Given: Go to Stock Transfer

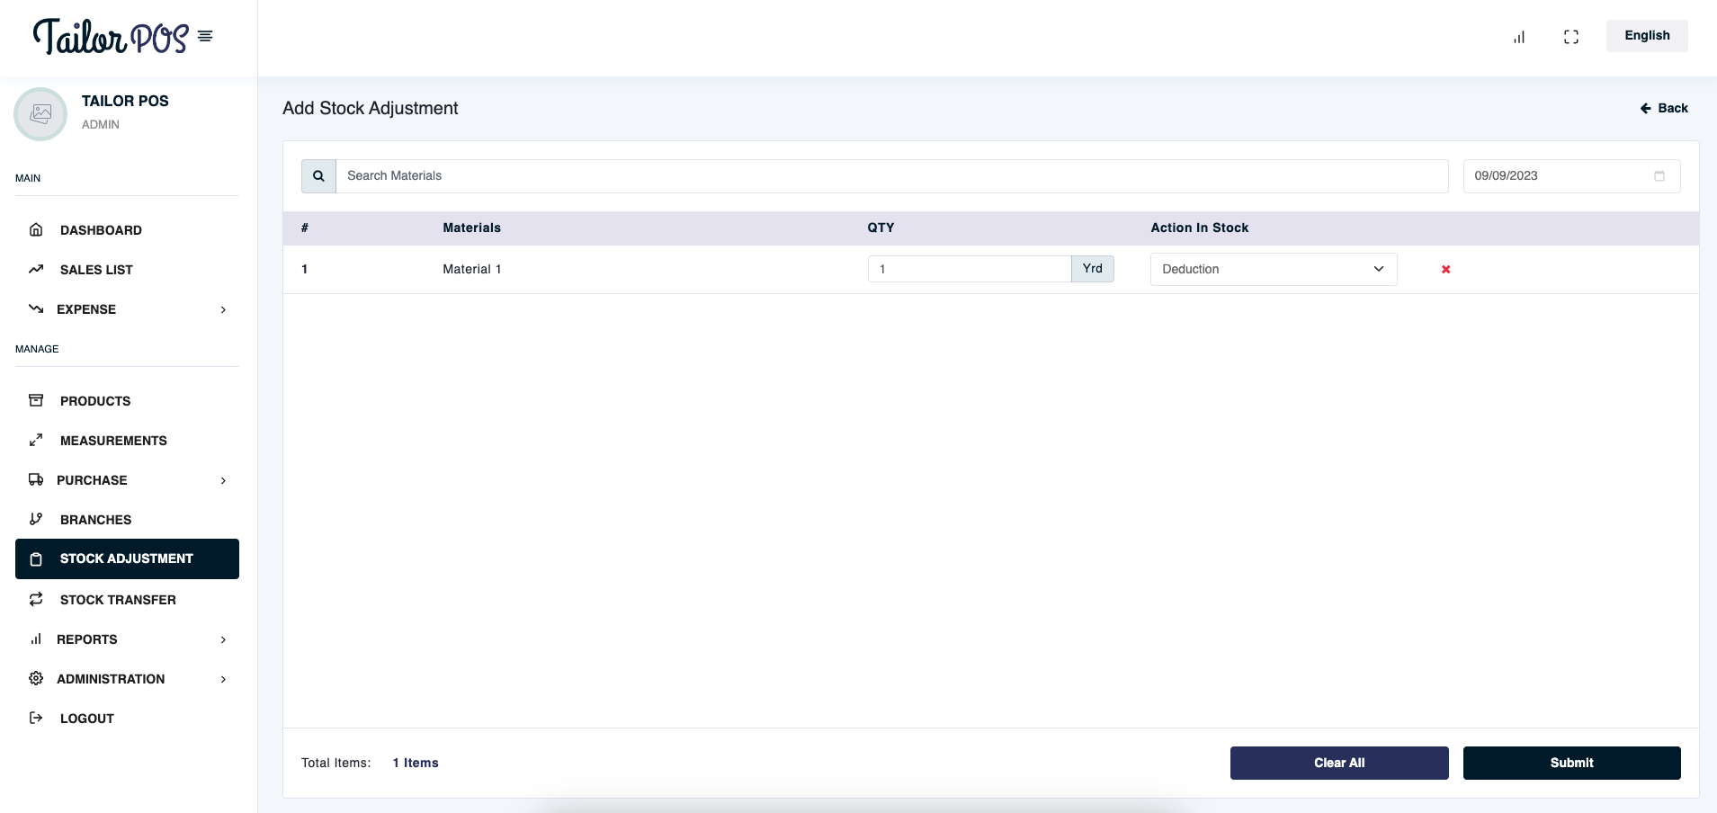Looking at the screenshot, I should coord(118,600).
